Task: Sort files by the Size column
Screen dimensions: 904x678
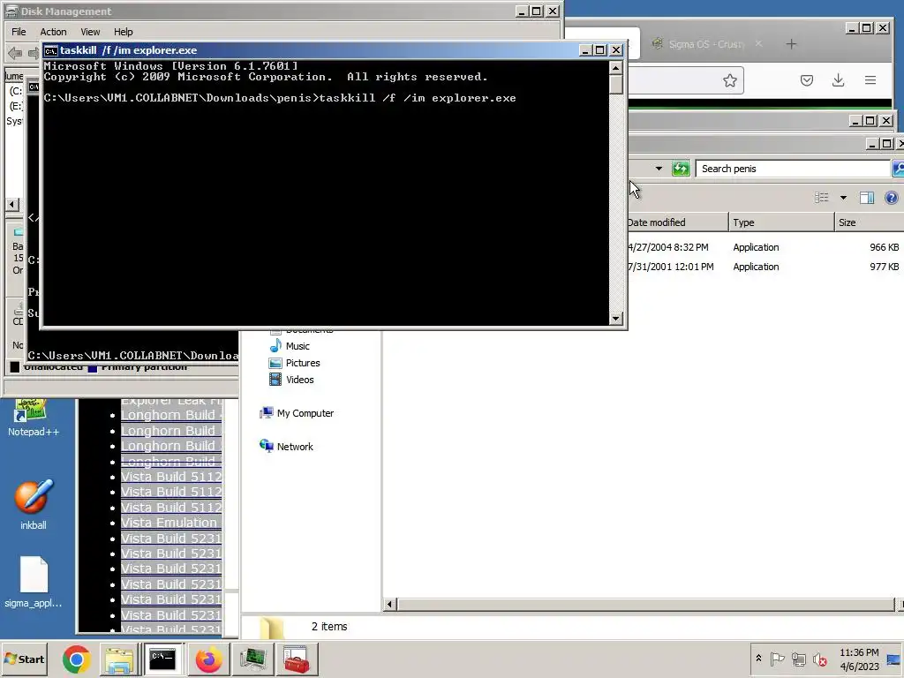Action: [870, 222]
